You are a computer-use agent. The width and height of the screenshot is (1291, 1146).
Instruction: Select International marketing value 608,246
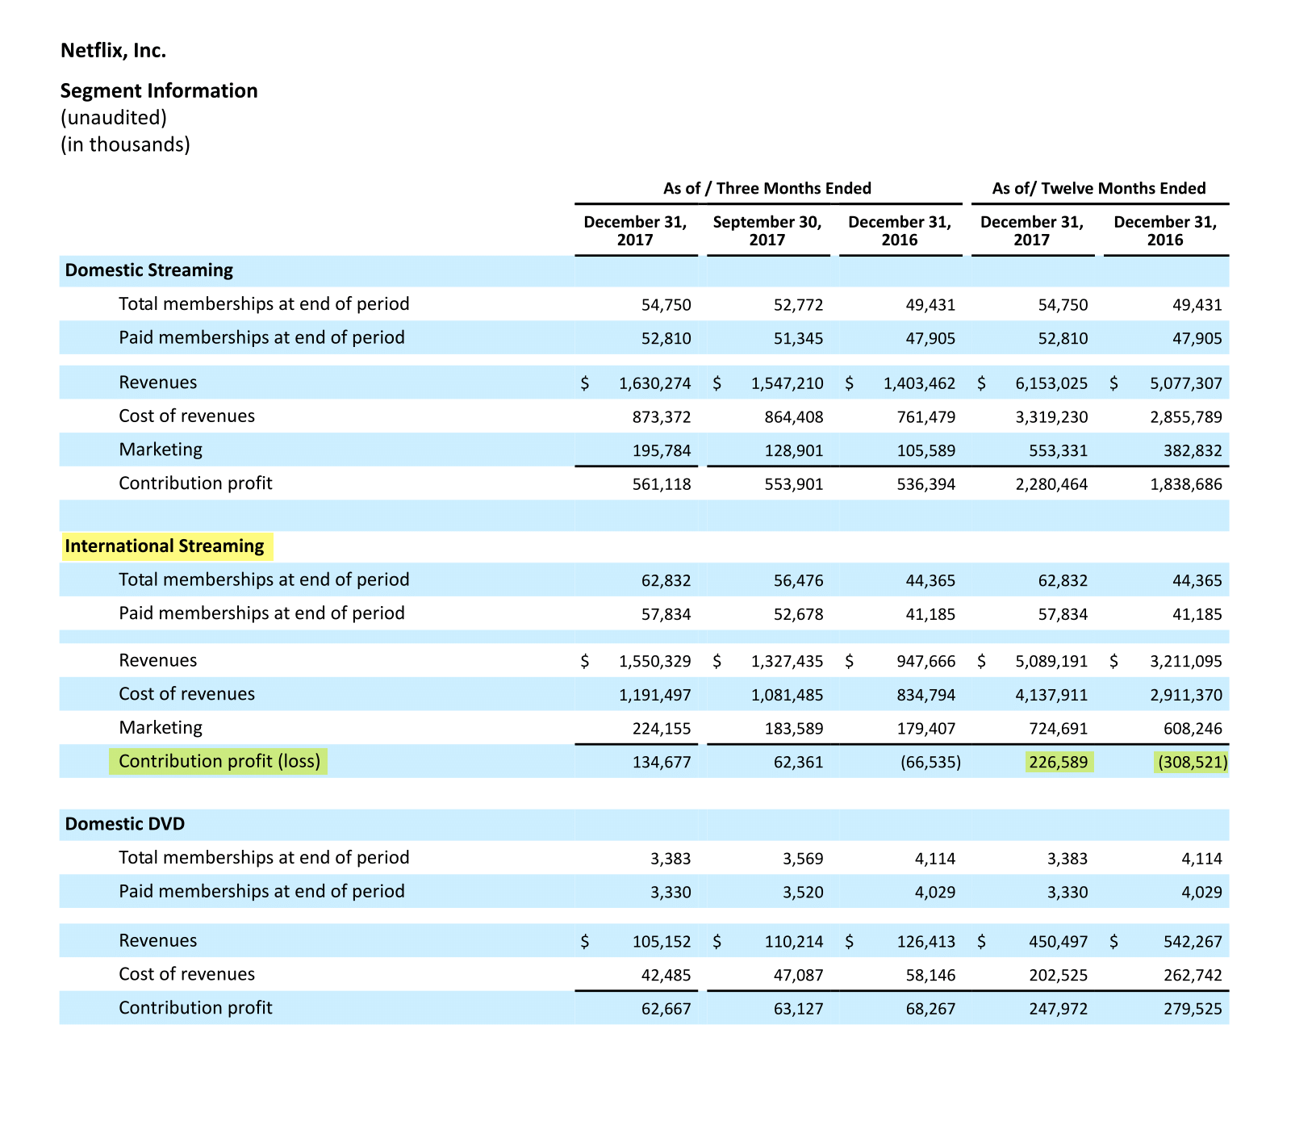[x=1193, y=729]
